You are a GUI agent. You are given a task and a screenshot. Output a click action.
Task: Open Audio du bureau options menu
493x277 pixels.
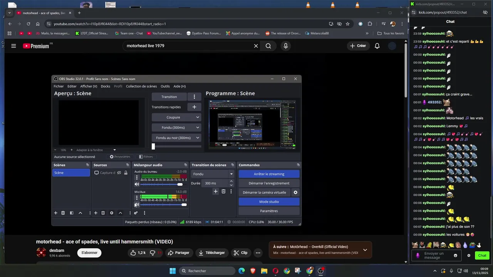pyautogui.click(x=137, y=177)
